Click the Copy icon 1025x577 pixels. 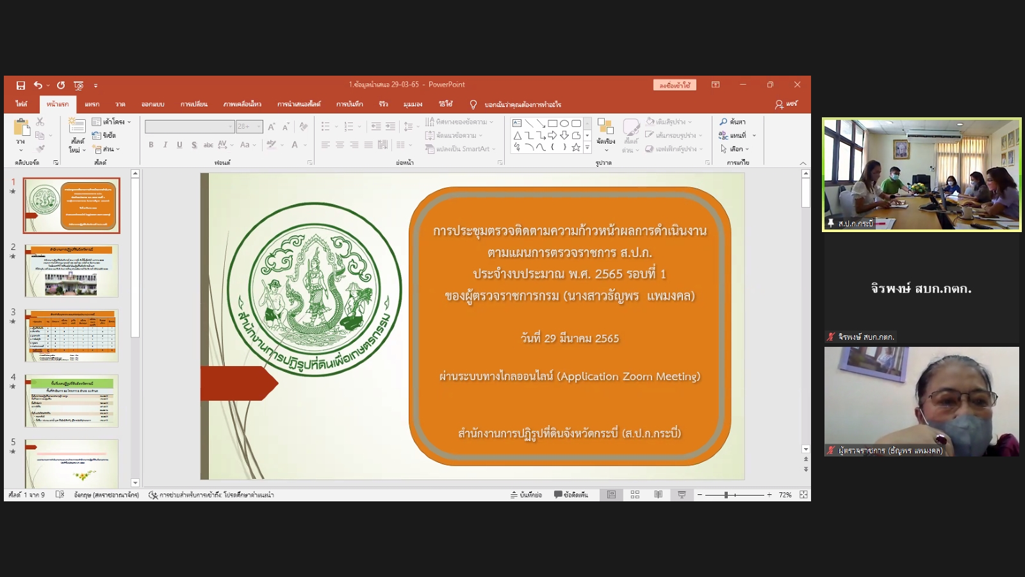40,135
